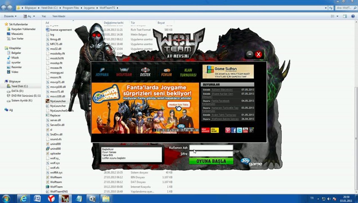This screenshot has width=358, height=203.
Task: Click the Twitter social icon
Action: pyautogui.click(x=240, y=130)
